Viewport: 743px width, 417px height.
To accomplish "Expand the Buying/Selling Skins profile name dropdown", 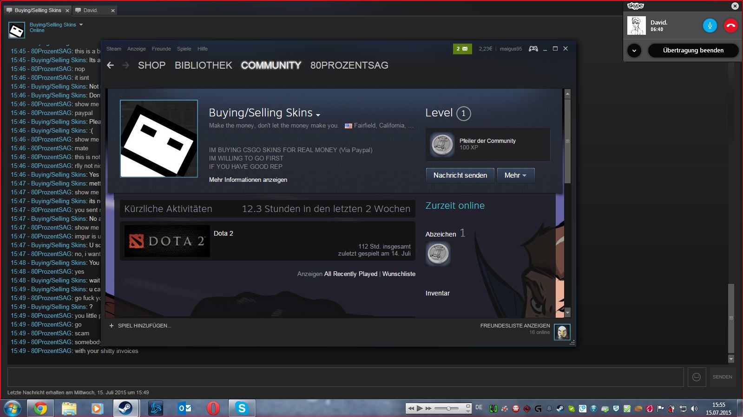I will tap(318, 115).
